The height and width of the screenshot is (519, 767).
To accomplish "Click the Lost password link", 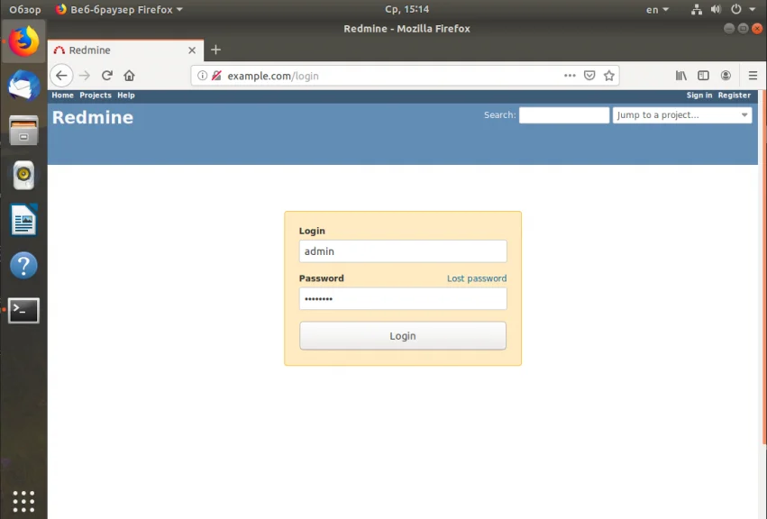I will pos(477,278).
